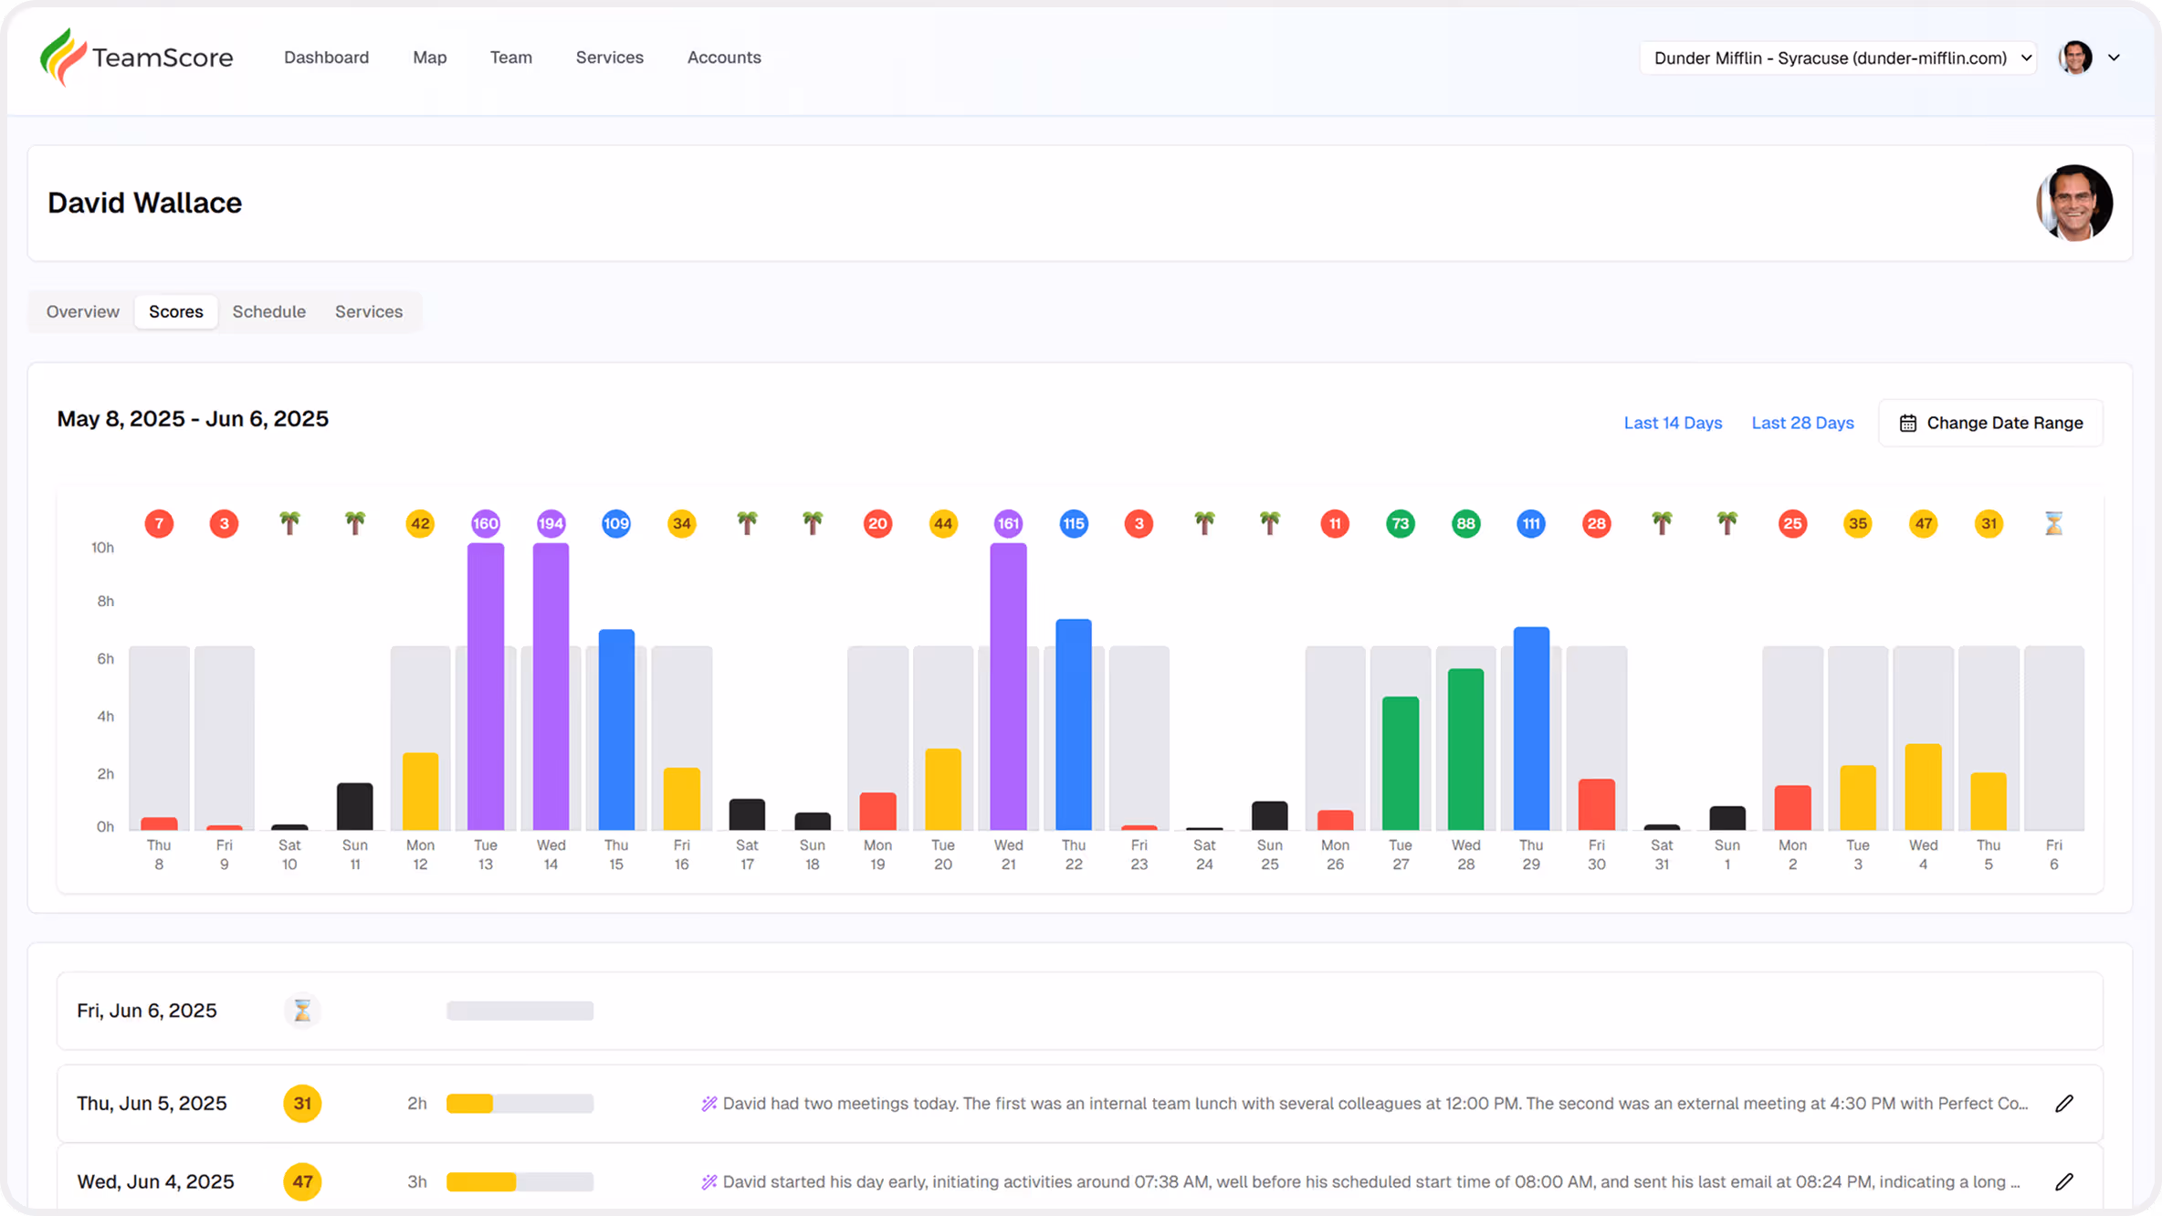Click the hourglass icon in Fri, Jun 6 row
The height and width of the screenshot is (1216, 2162).
302,1011
